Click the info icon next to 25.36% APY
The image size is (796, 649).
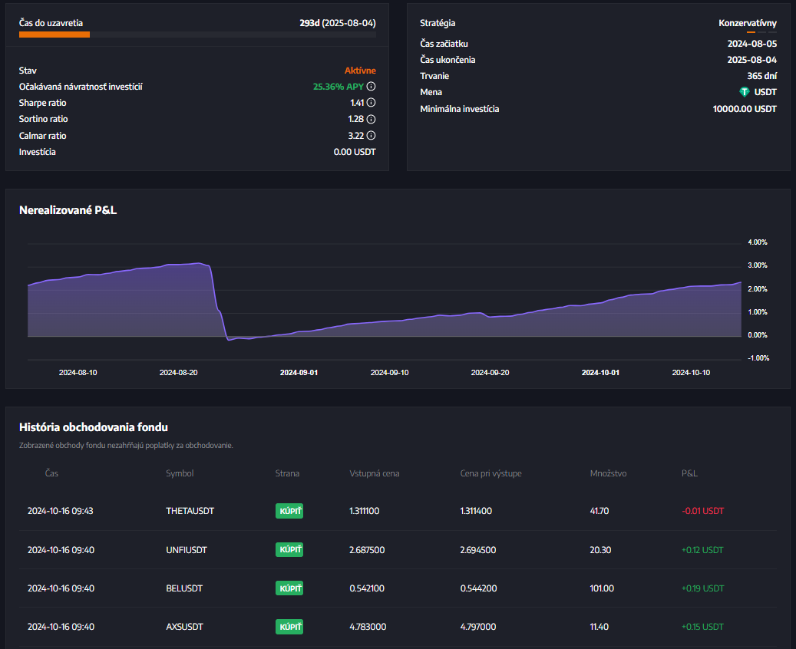click(x=372, y=87)
